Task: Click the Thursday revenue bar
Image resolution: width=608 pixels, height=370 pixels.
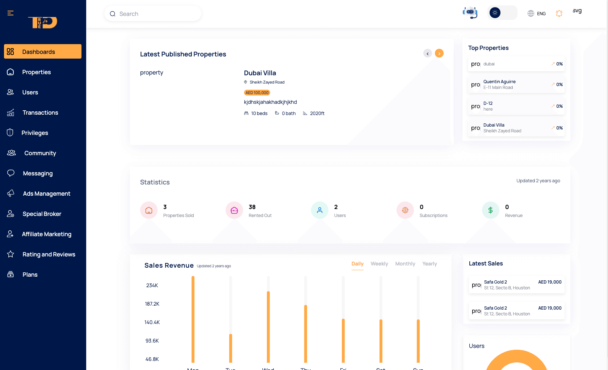Action: (306, 334)
